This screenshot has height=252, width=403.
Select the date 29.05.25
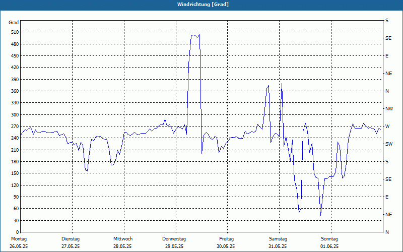click(x=174, y=246)
